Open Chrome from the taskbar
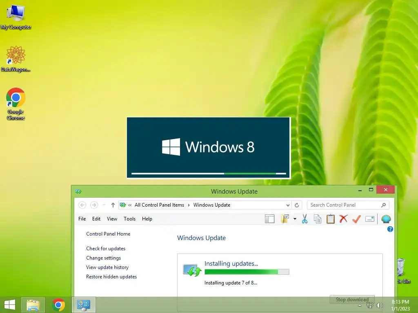This screenshot has width=418, height=313. tap(58, 305)
